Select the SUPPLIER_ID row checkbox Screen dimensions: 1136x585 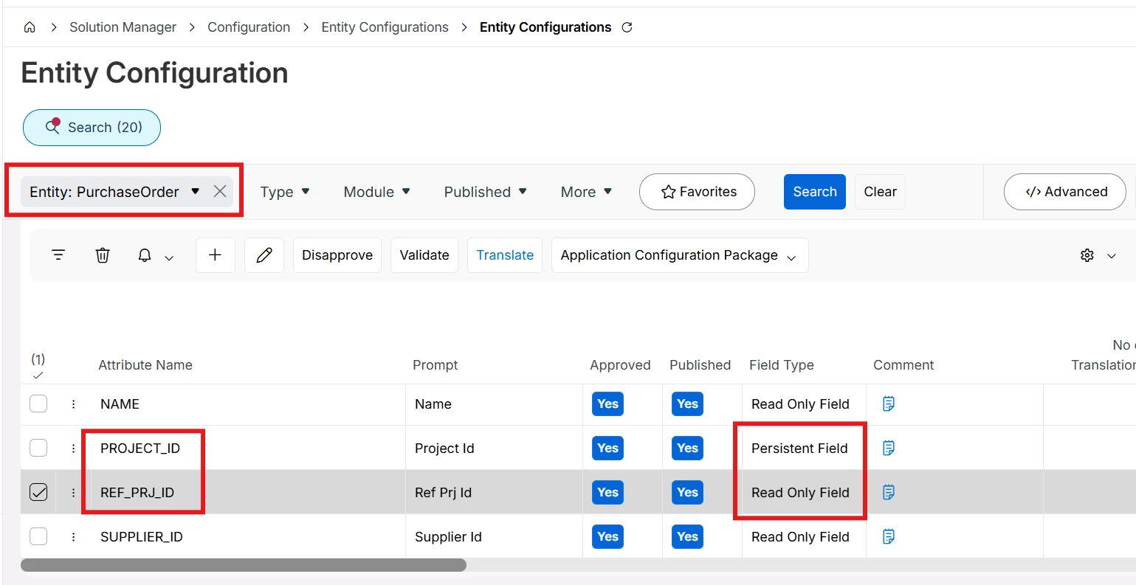[38, 536]
